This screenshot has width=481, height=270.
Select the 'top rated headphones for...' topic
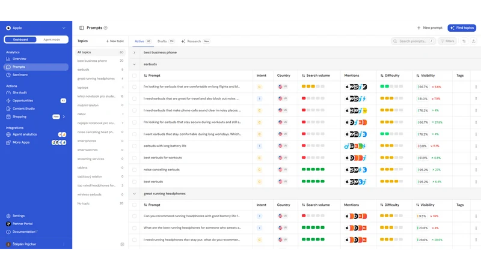[x=100, y=185]
